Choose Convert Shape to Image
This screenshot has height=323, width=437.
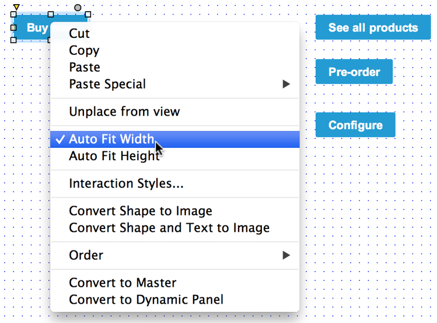(175, 211)
